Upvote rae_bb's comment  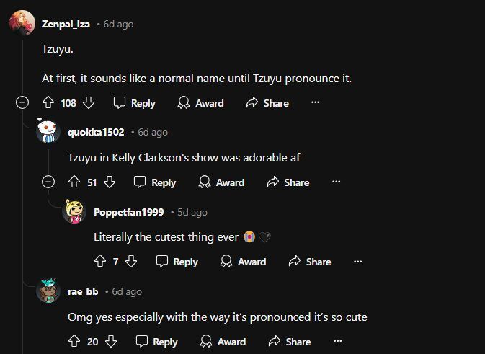[x=74, y=342]
